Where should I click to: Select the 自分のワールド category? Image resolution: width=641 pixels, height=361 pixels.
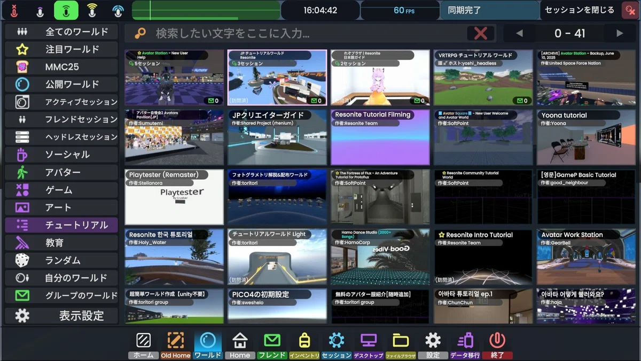point(61,278)
